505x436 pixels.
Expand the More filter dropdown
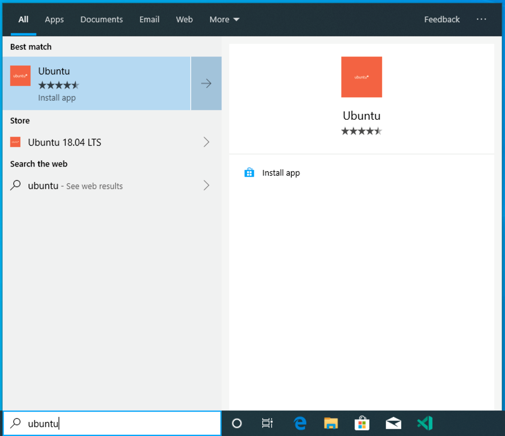pos(224,19)
